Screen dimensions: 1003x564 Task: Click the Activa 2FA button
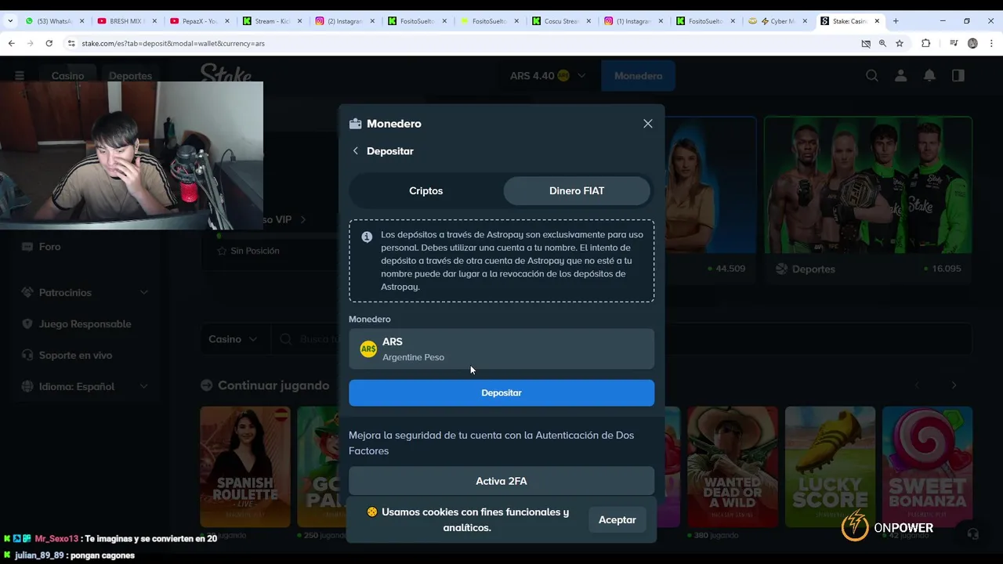pos(501,481)
